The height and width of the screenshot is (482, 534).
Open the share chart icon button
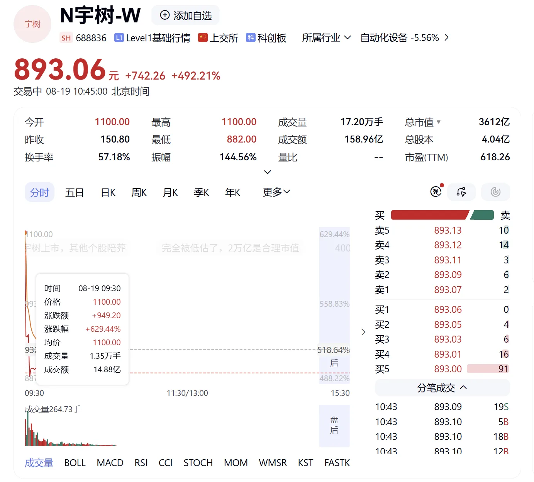[461, 192]
